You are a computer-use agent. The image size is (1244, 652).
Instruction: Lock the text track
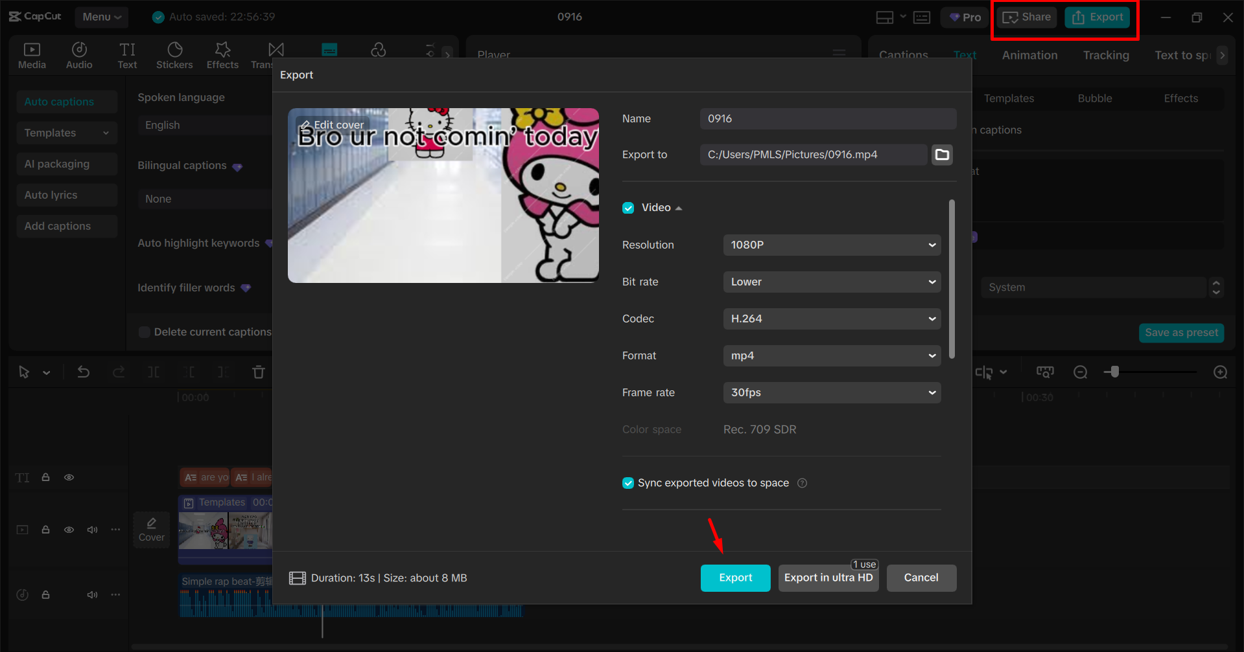46,477
